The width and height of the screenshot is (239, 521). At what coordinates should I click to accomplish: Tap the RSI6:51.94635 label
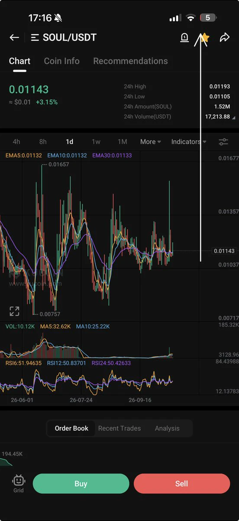(23, 363)
